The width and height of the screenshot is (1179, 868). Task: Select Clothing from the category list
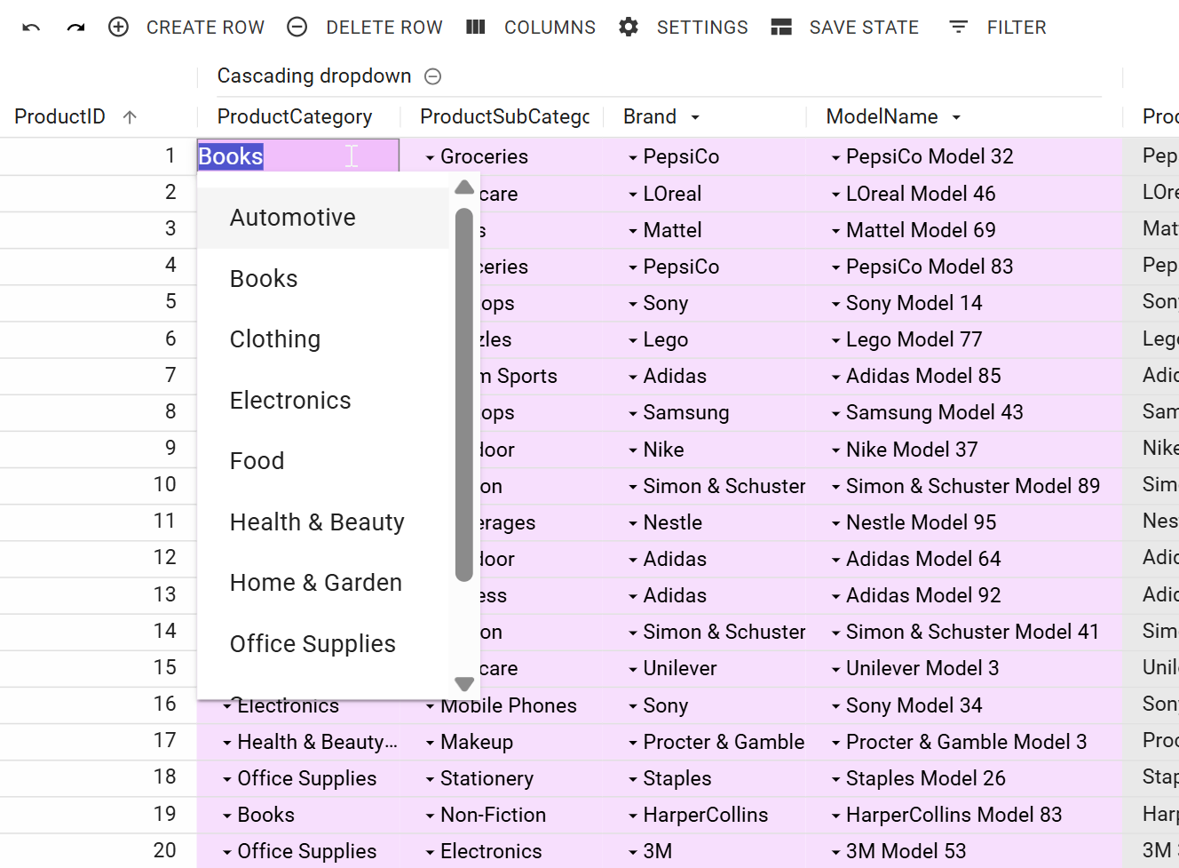tap(323, 339)
